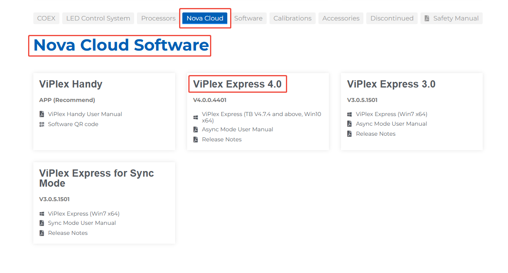508x273 pixels.
Task: Open ViPlex Handy User Manual link
Action: [85, 114]
